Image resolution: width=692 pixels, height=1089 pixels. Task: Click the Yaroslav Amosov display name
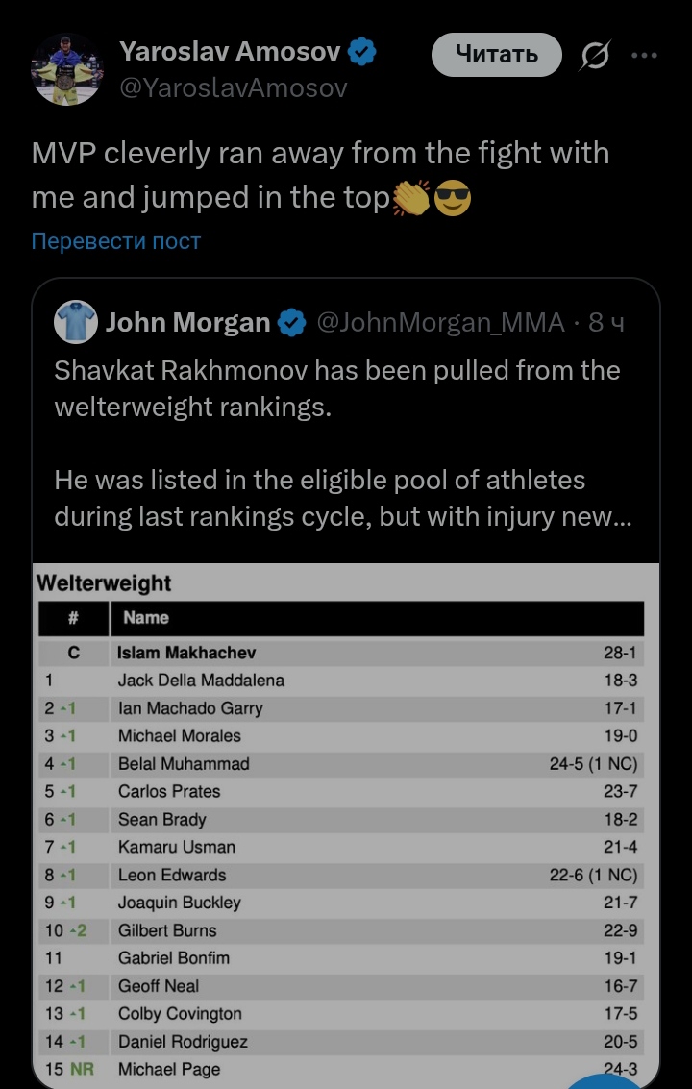(230, 52)
